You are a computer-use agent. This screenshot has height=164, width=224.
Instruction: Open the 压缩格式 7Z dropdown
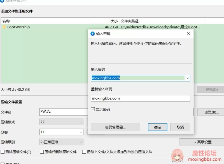[x=61, y=122]
